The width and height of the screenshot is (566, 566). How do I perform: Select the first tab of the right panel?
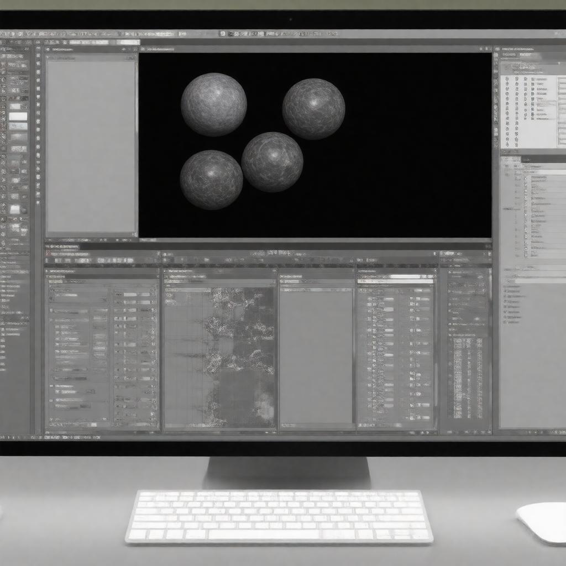click(x=509, y=55)
